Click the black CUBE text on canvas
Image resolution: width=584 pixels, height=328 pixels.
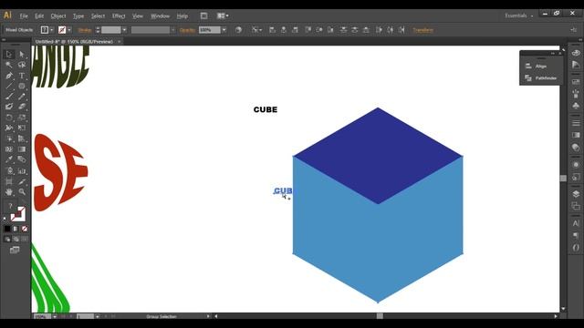pos(266,109)
